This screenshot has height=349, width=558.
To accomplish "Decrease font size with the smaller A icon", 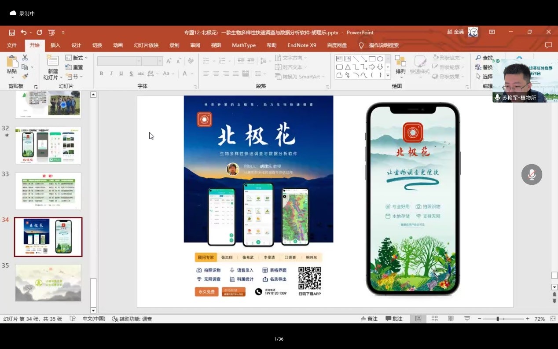I will click(179, 61).
